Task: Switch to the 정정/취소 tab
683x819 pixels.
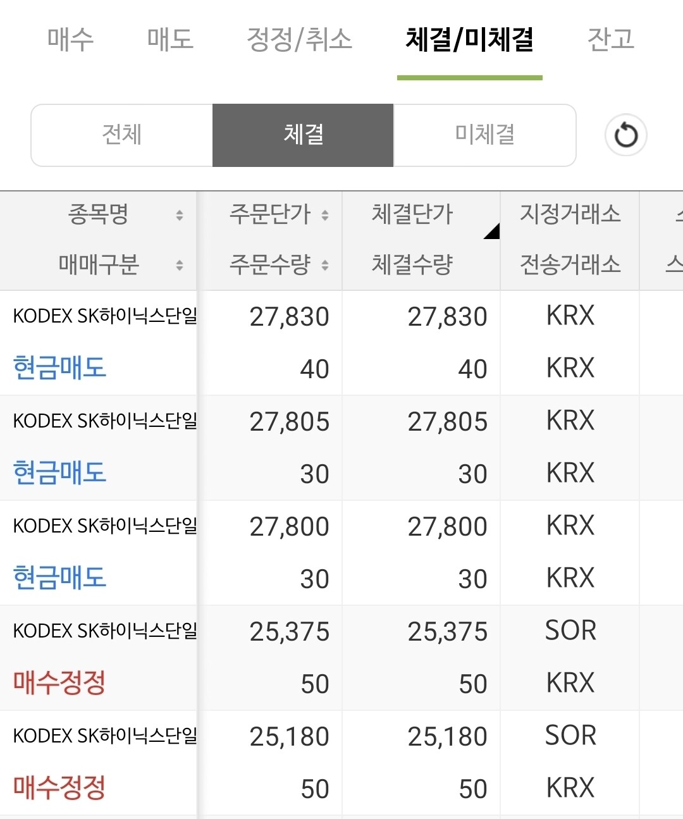Action: [x=299, y=39]
